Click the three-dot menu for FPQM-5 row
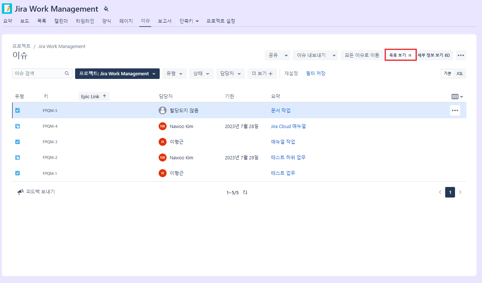The height and width of the screenshot is (283, 482). [x=455, y=110]
